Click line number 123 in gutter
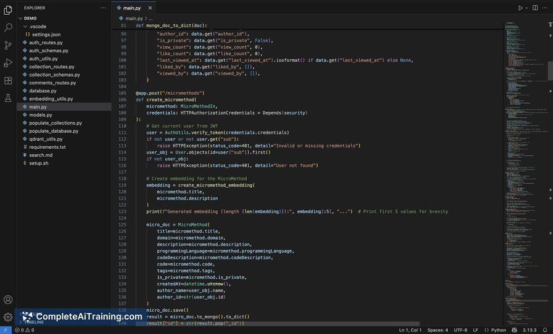 (x=122, y=211)
